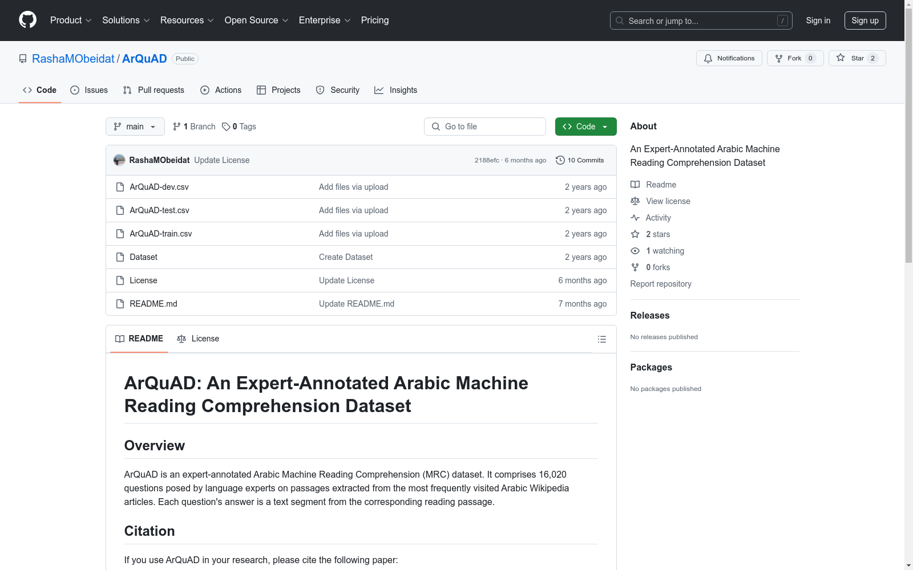Open the 10 Commits history link
Screen dimensions: 913x570
coord(580,160)
